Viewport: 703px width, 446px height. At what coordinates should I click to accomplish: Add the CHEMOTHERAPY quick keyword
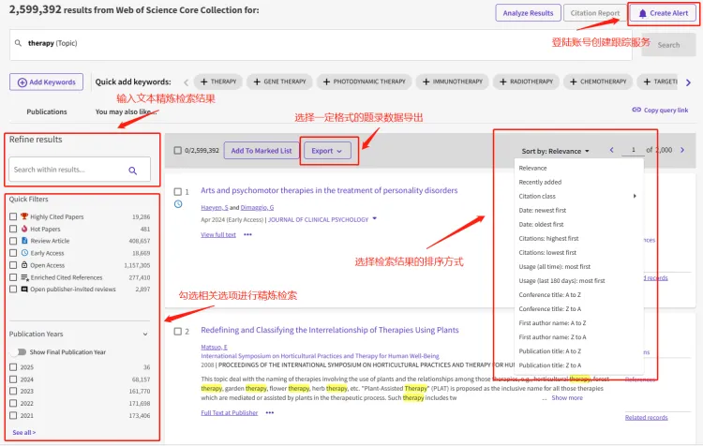[598, 82]
